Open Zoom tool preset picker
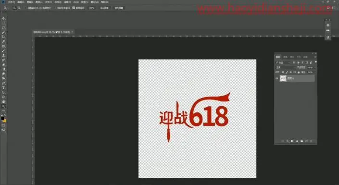The height and width of the screenshot is (185, 339). [x=6, y=8]
